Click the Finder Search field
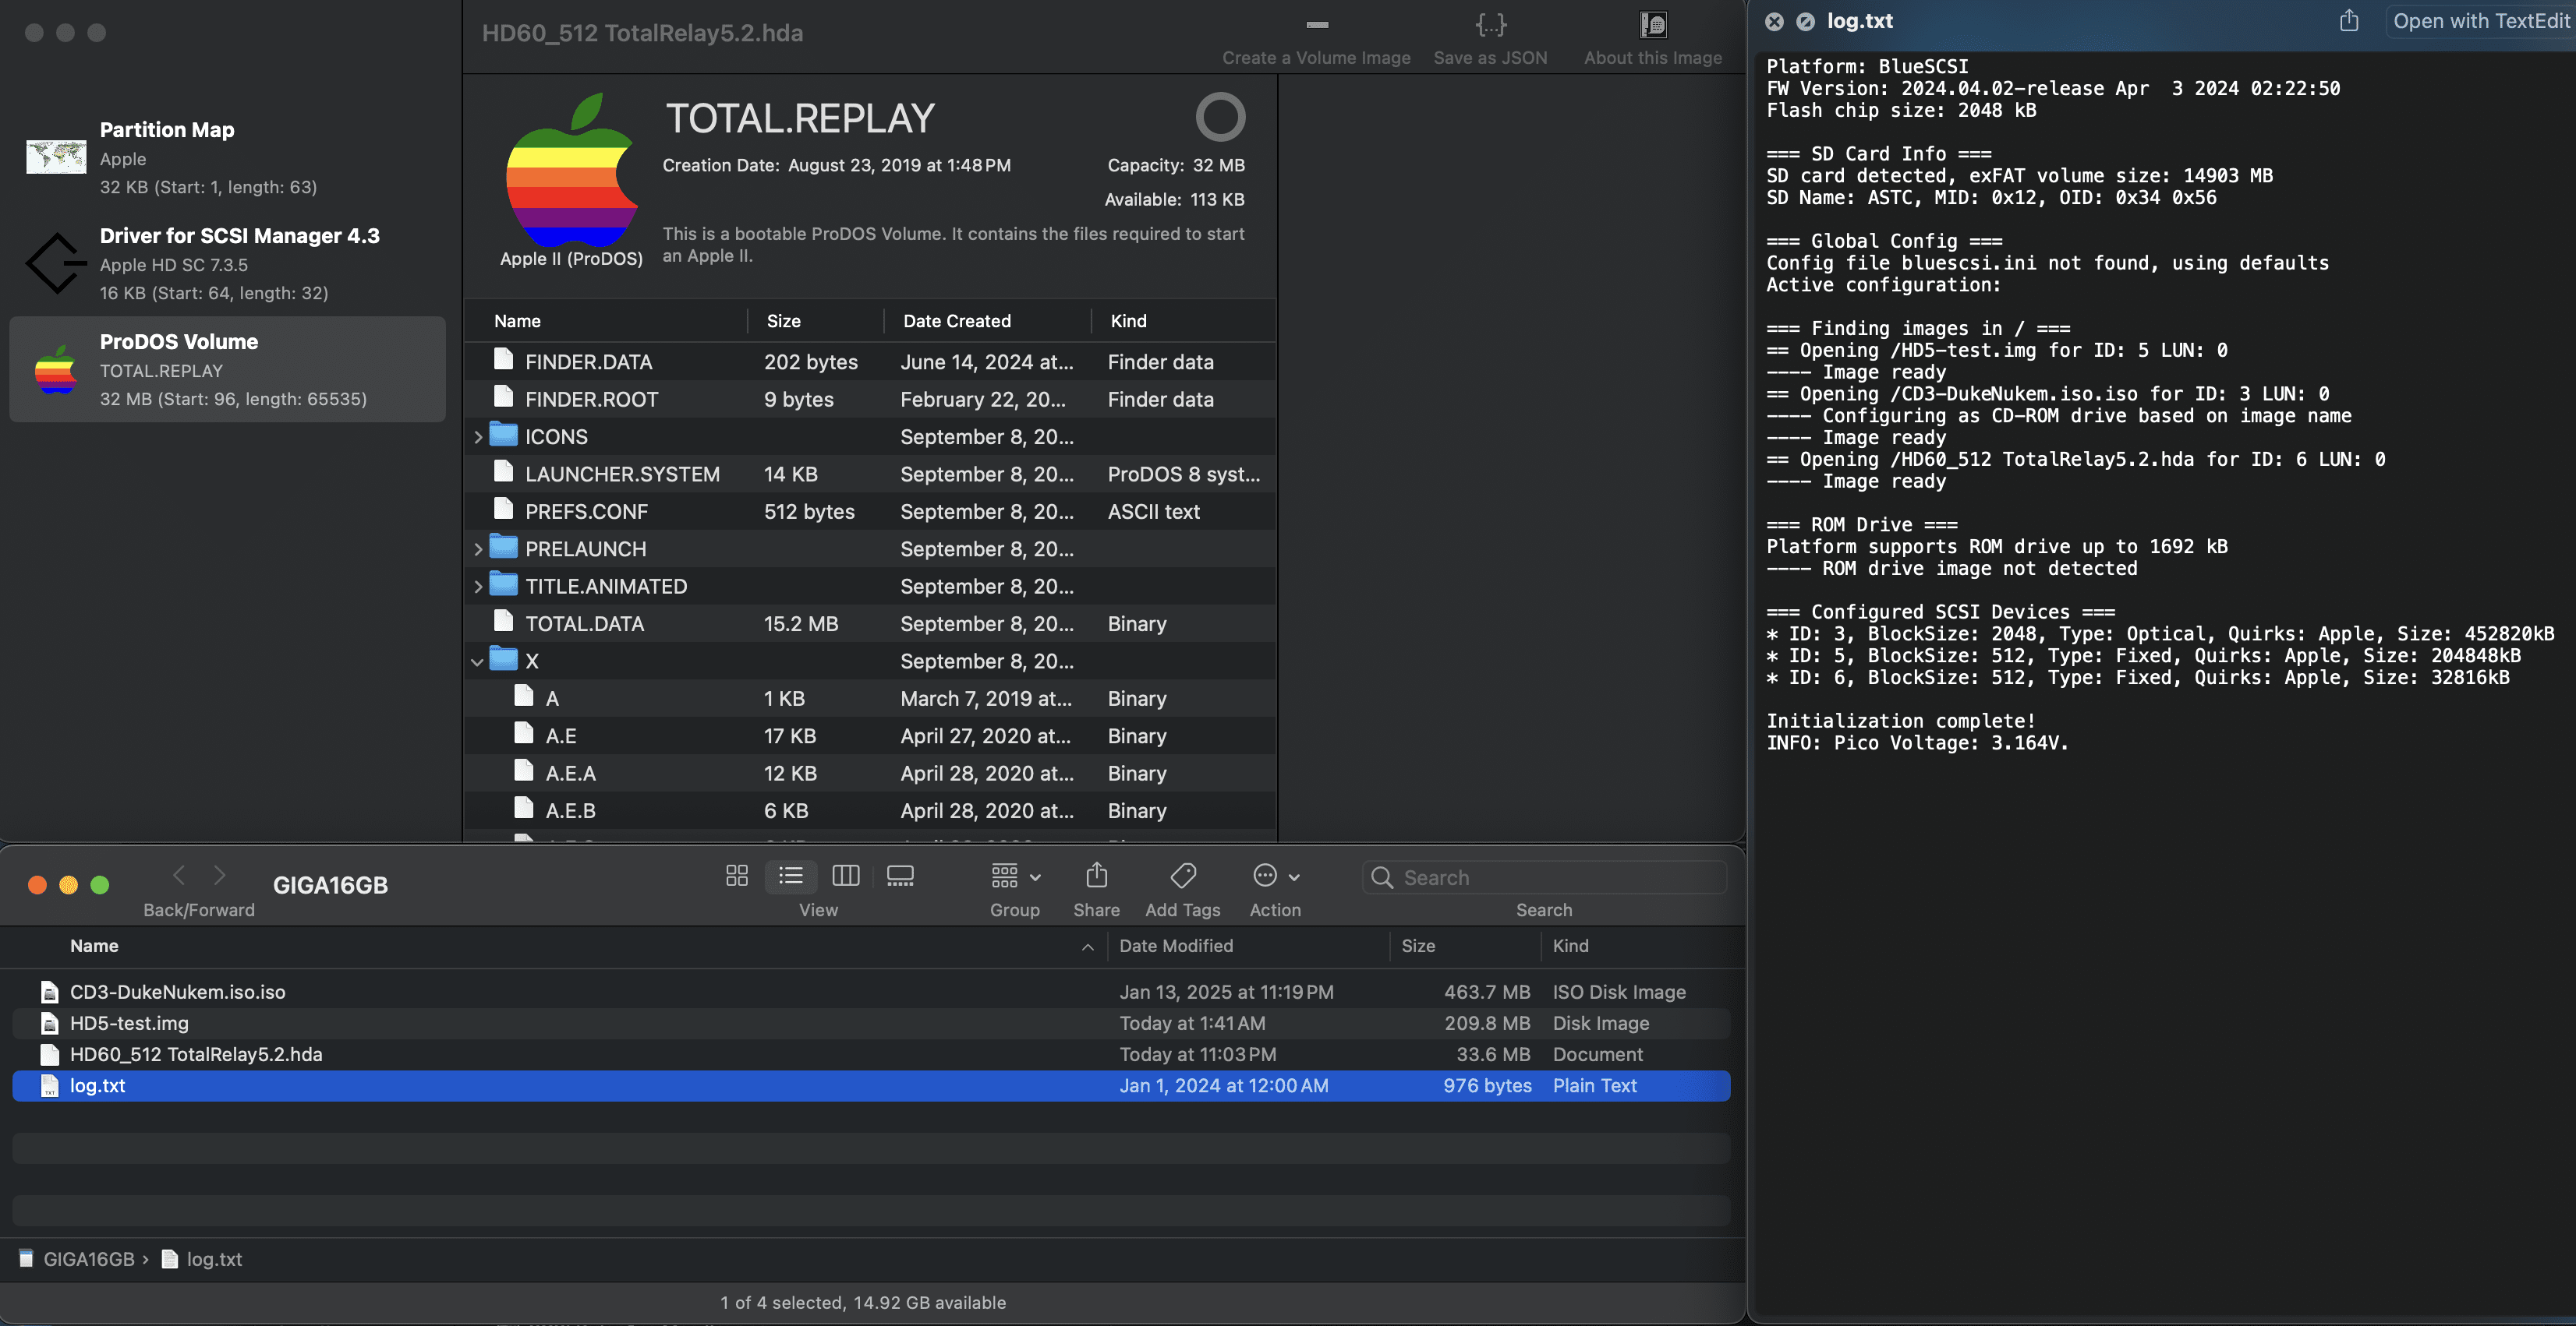 click(1544, 876)
